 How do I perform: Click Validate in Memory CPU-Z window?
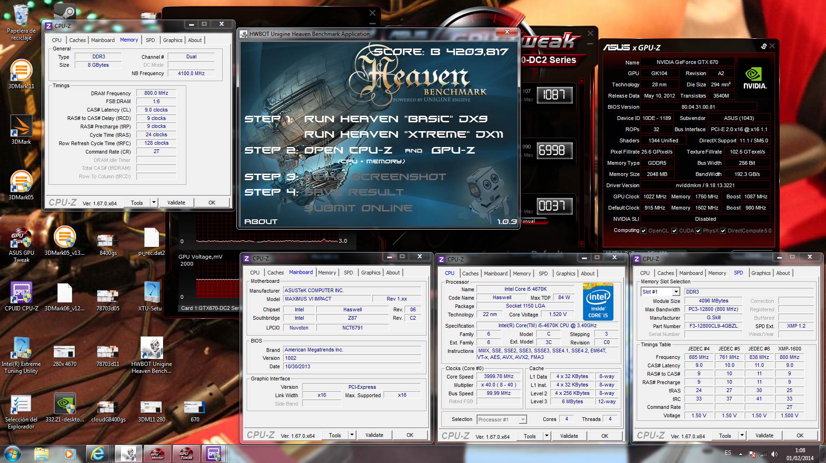[x=176, y=203]
